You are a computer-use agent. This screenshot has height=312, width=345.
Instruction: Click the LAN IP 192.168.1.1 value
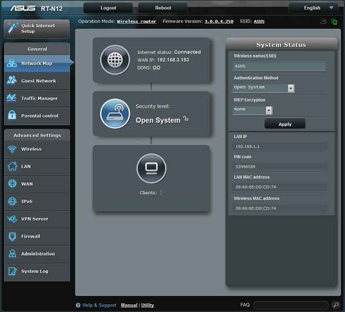[247, 146]
